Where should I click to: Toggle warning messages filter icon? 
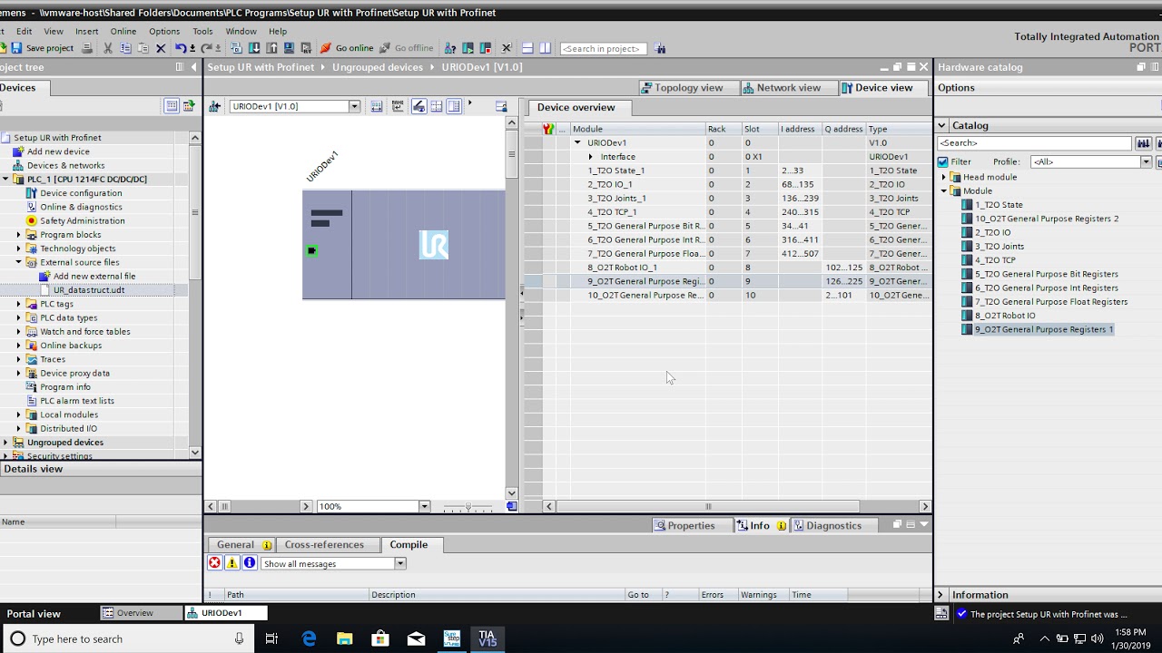tap(231, 563)
